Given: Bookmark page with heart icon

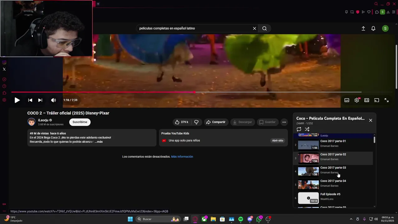Looking at the screenshot, I should 369,12.
